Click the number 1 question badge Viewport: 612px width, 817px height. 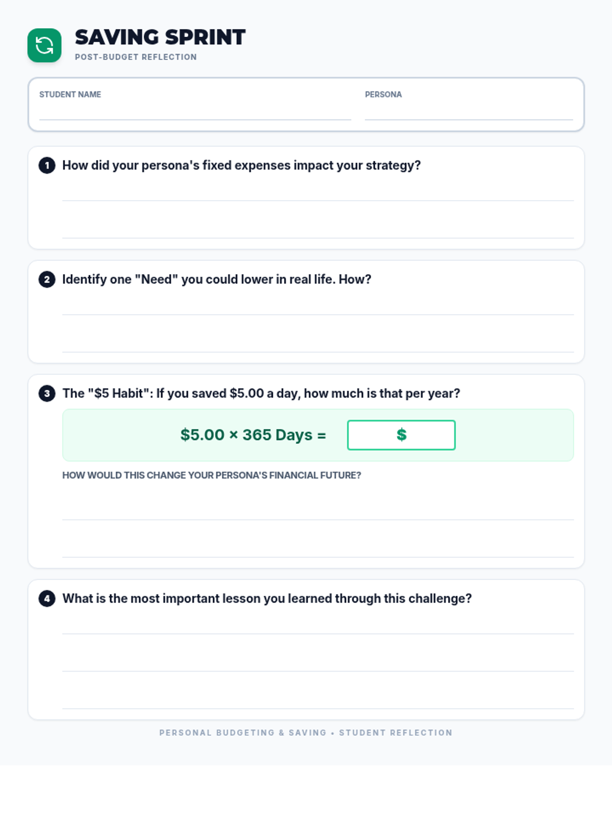click(47, 165)
